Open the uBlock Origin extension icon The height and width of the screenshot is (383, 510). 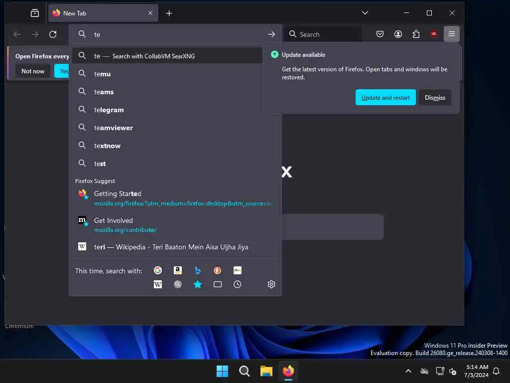coord(434,34)
